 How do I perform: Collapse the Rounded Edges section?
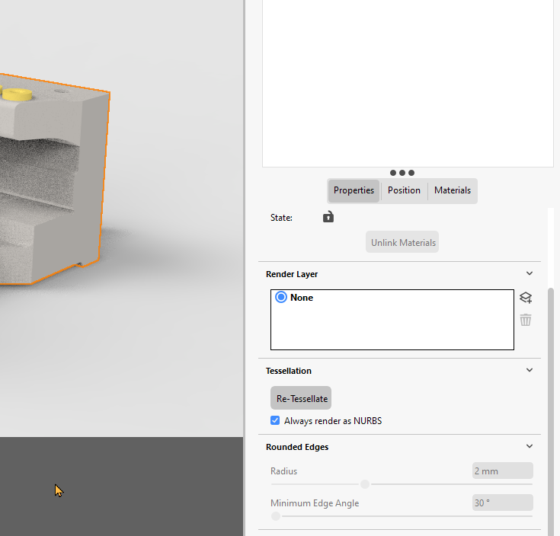(530, 446)
